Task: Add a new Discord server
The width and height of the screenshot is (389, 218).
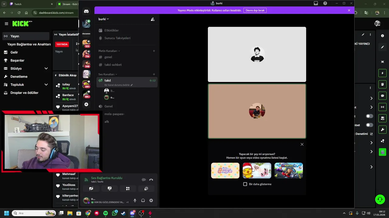Action: pos(86,104)
